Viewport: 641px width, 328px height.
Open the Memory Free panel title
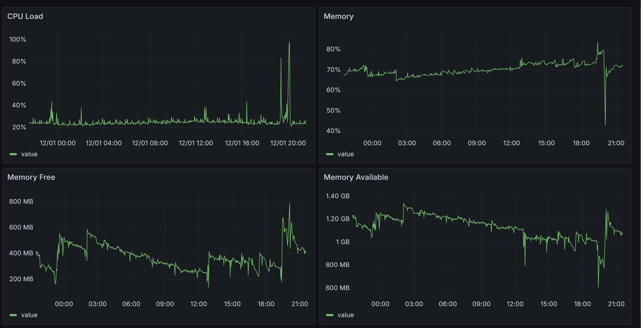click(31, 177)
